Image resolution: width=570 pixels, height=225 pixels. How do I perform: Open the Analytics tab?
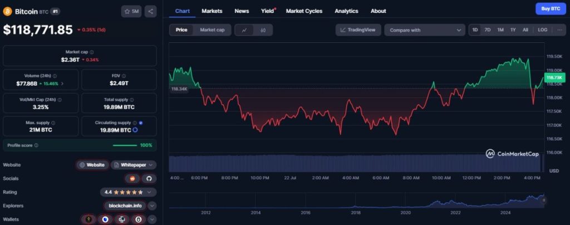coord(346,11)
